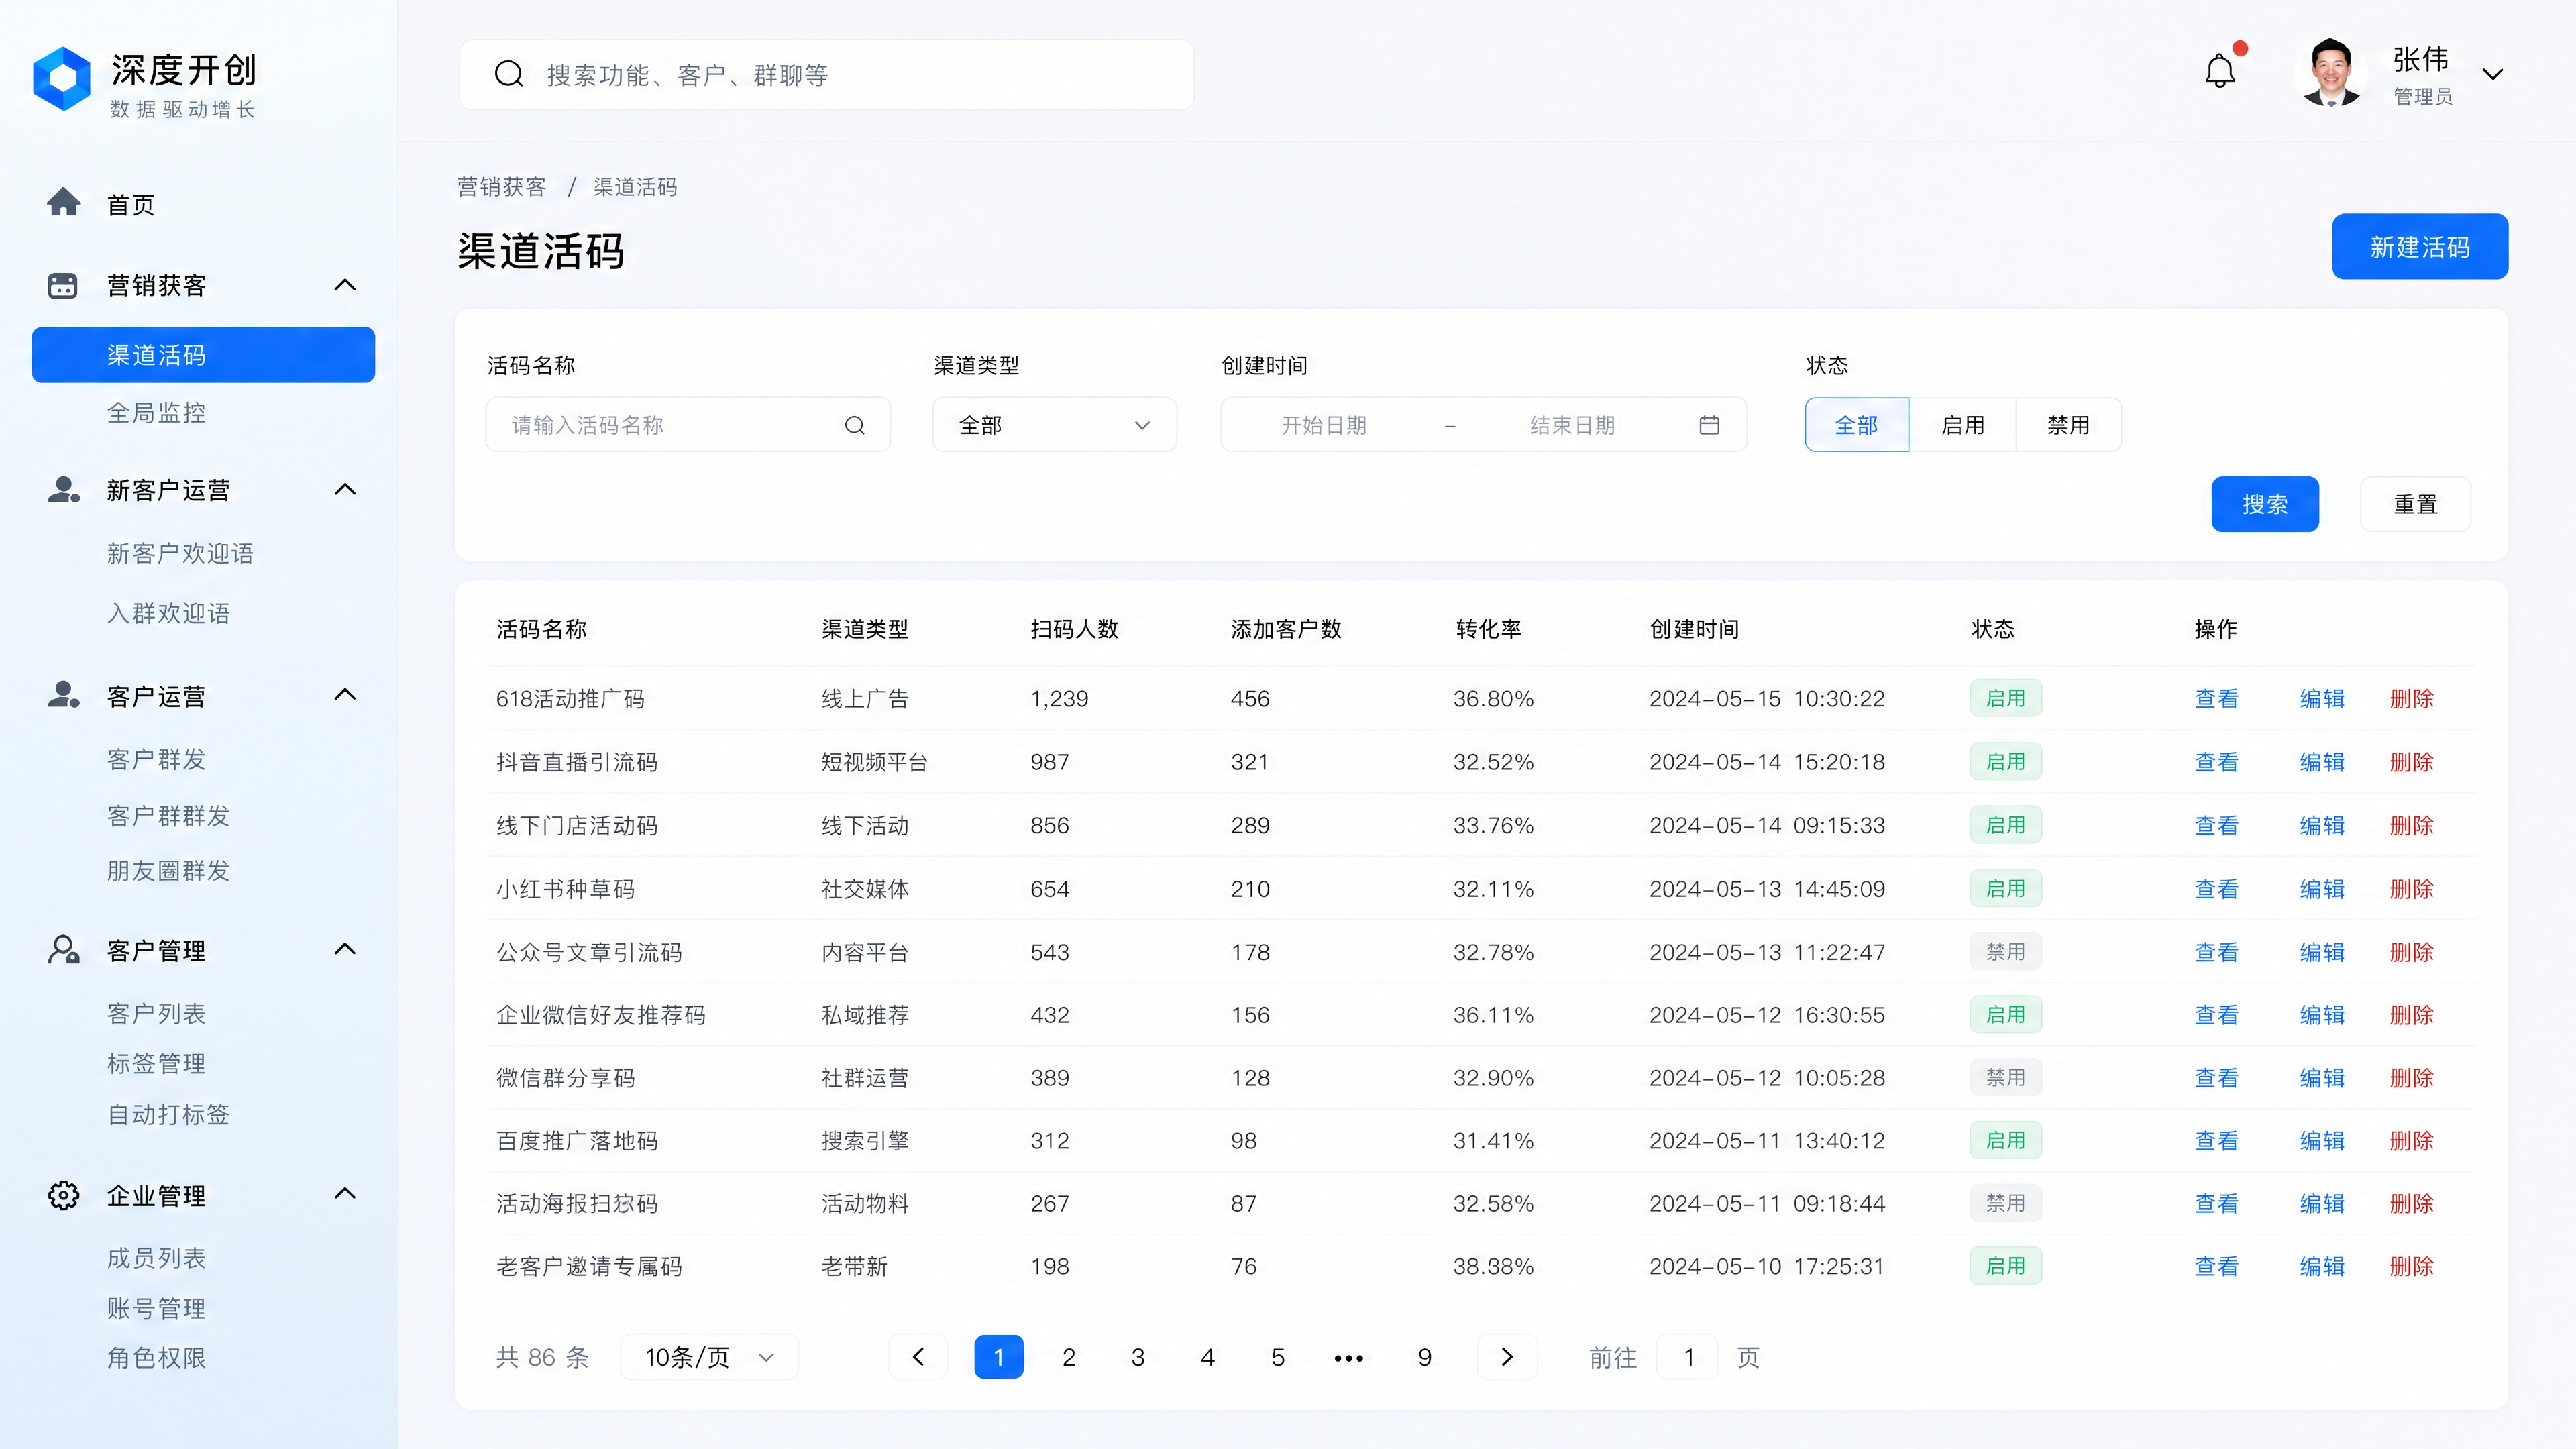Delete the 618活动推广码 row
The height and width of the screenshot is (1449, 2576).
tap(2411, 698)
